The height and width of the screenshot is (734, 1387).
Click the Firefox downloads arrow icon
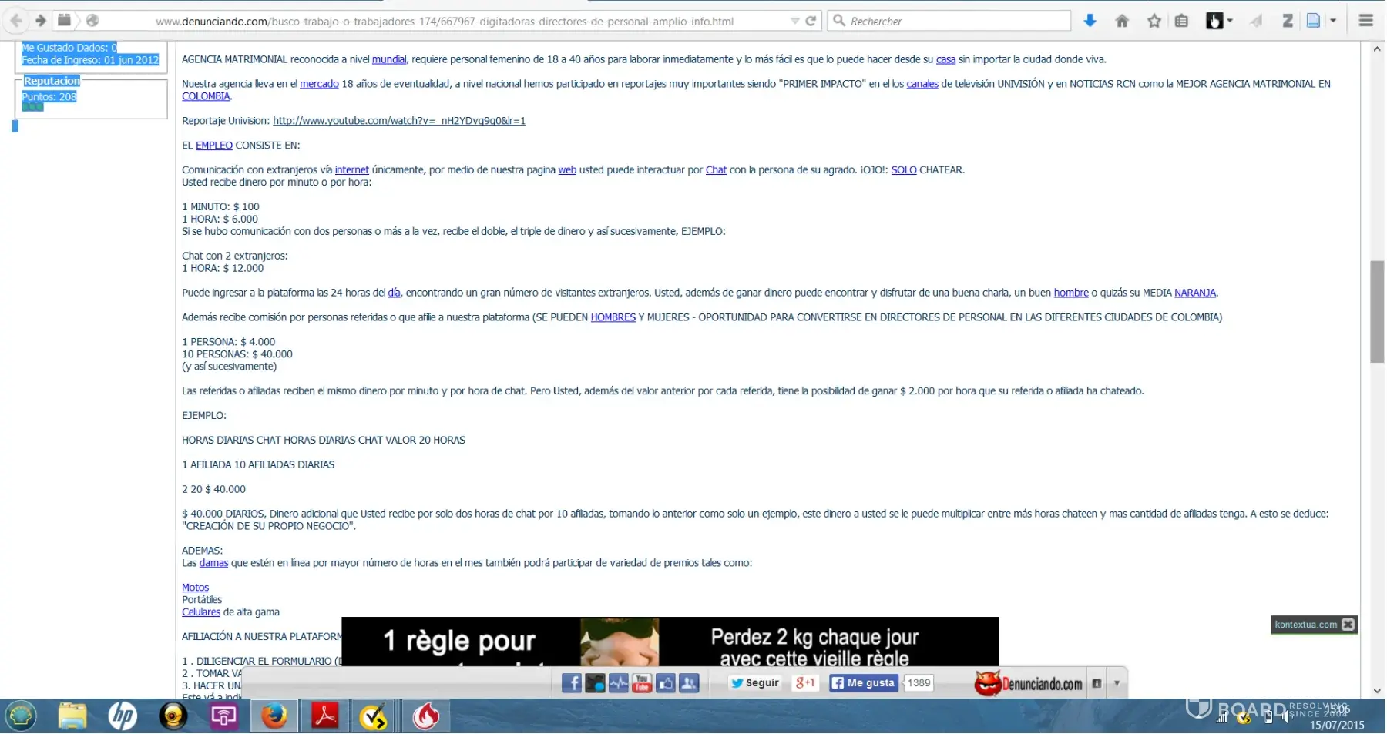click(x=1090, y=21)
